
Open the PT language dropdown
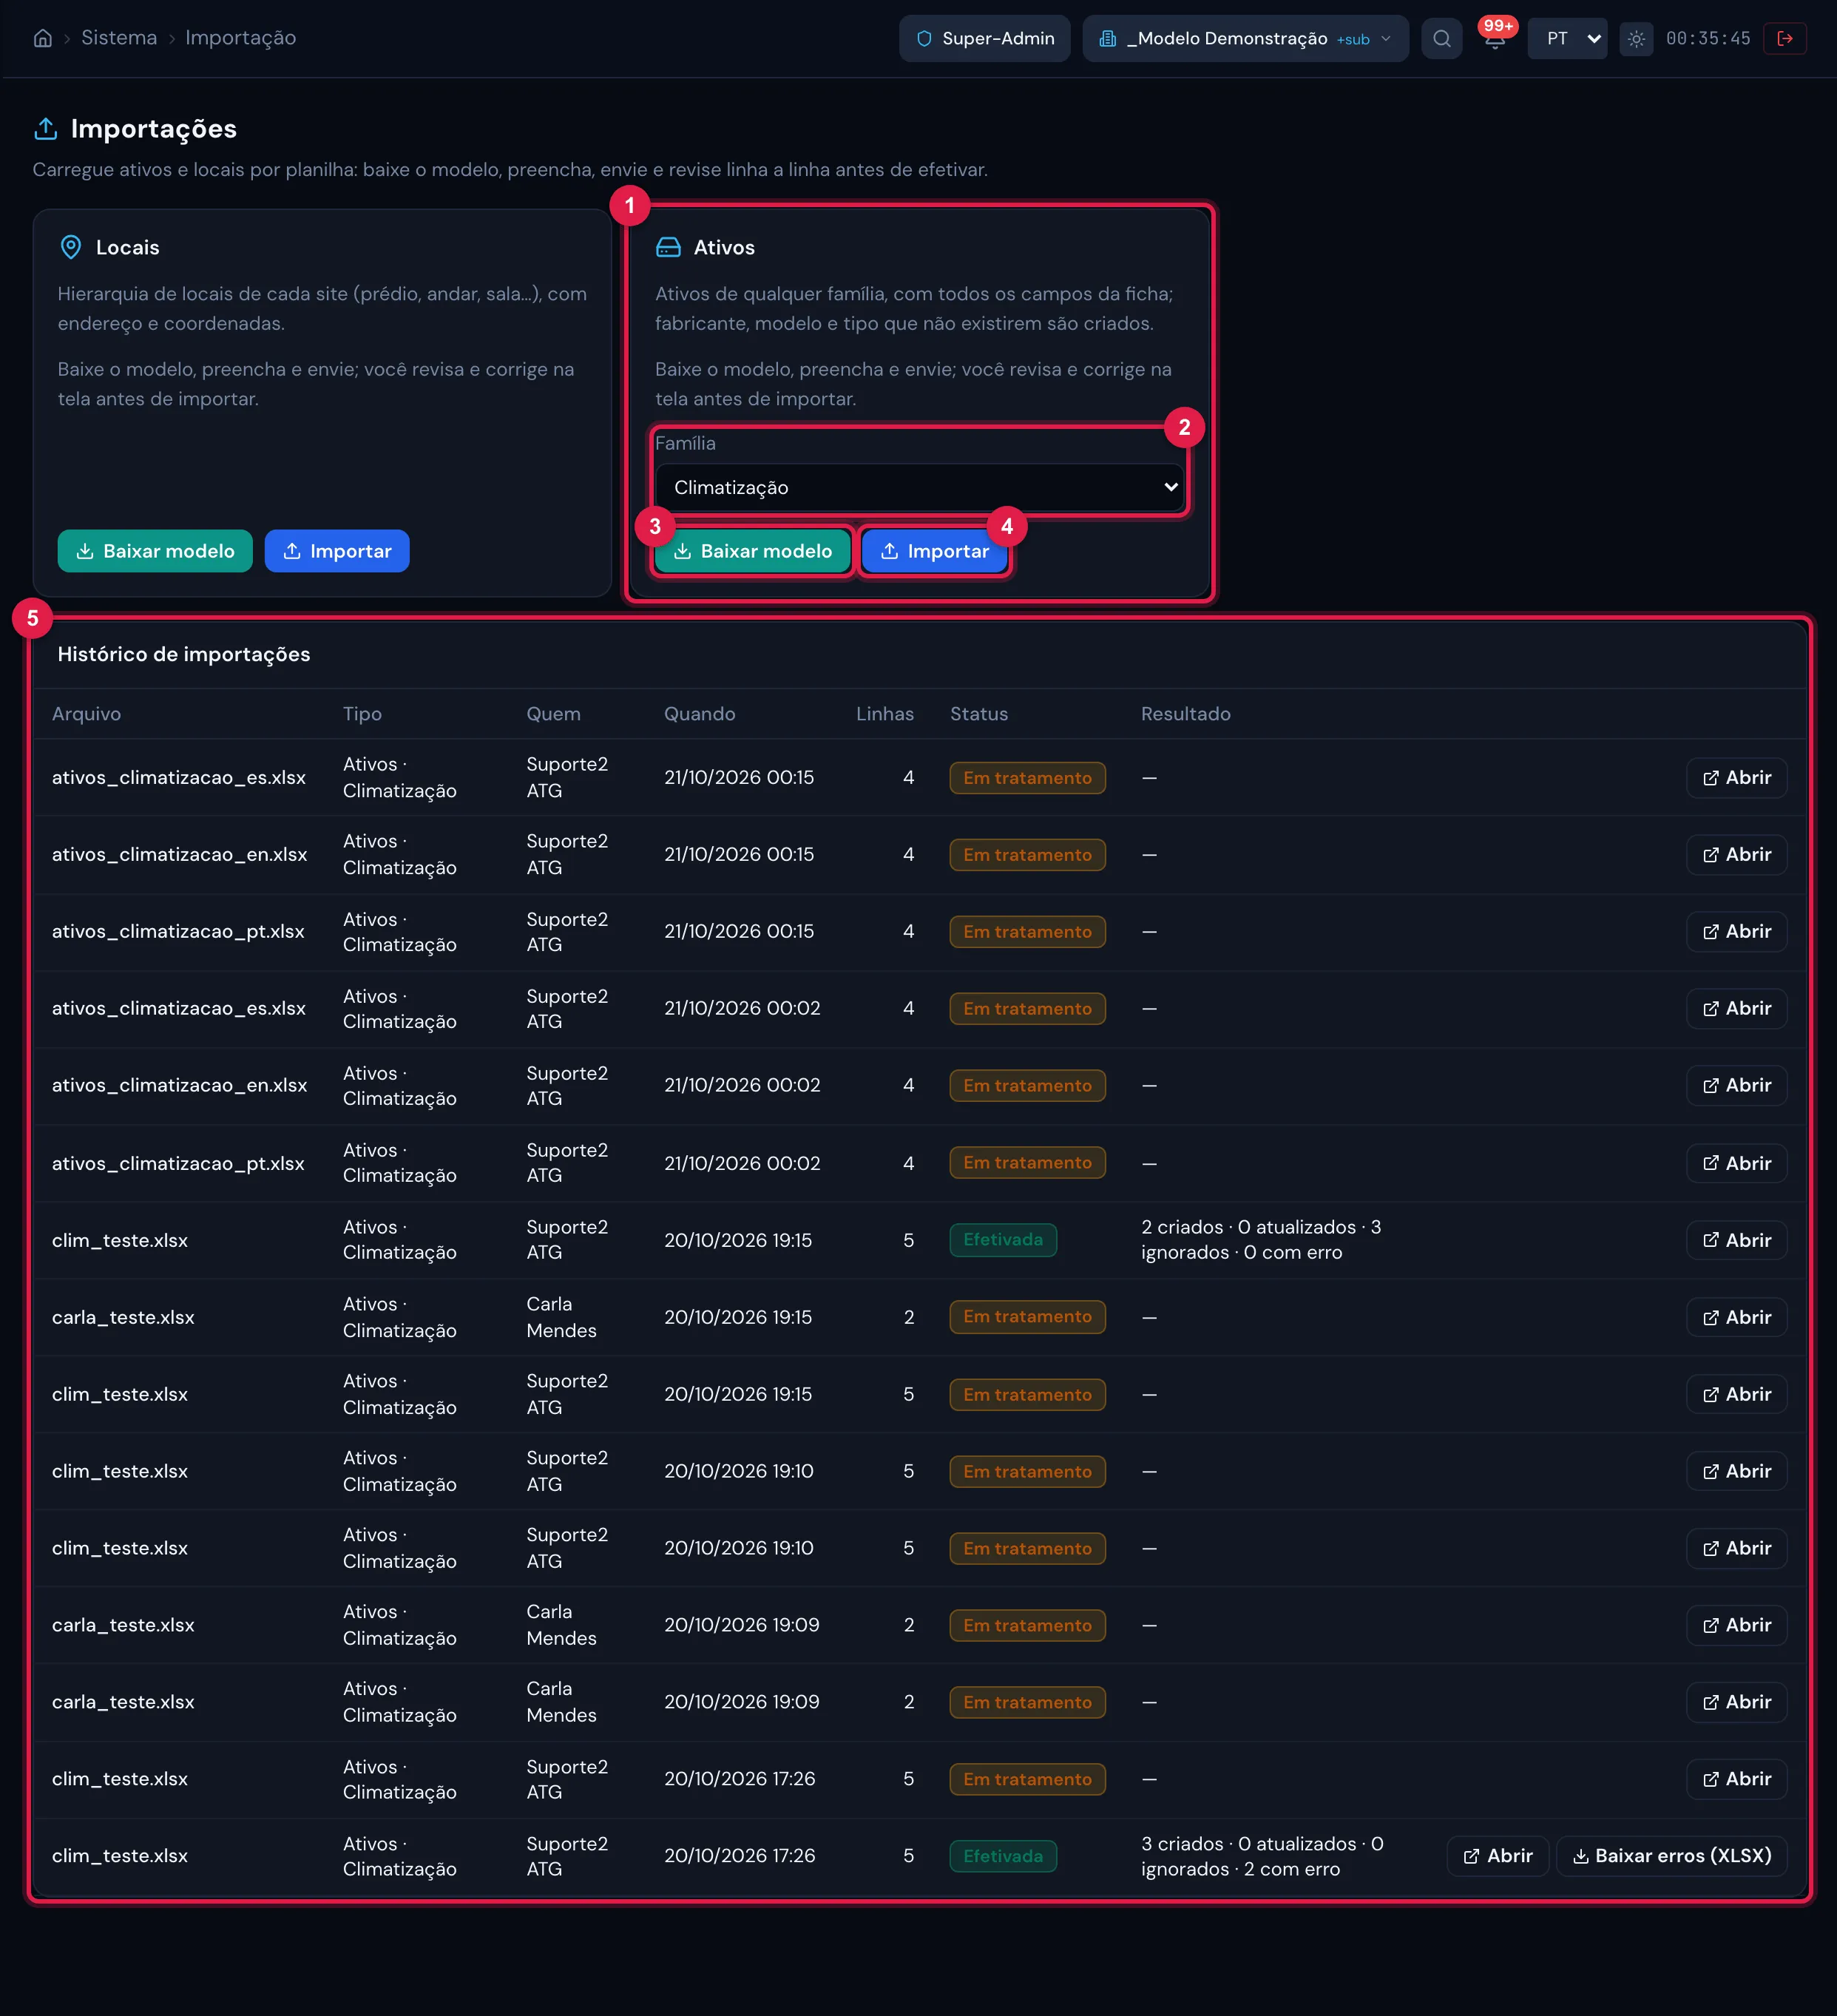click(1567, 38)
